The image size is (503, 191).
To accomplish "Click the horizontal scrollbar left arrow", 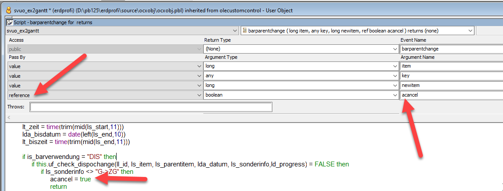I will [x=9, y=118].
